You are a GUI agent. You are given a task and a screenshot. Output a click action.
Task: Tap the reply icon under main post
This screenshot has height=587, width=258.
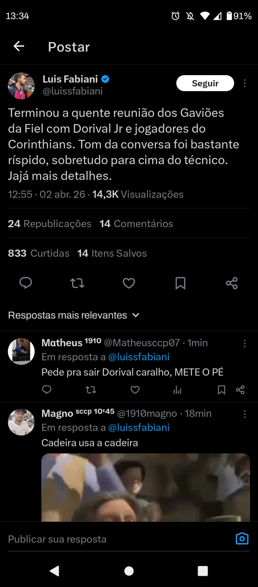26,283
